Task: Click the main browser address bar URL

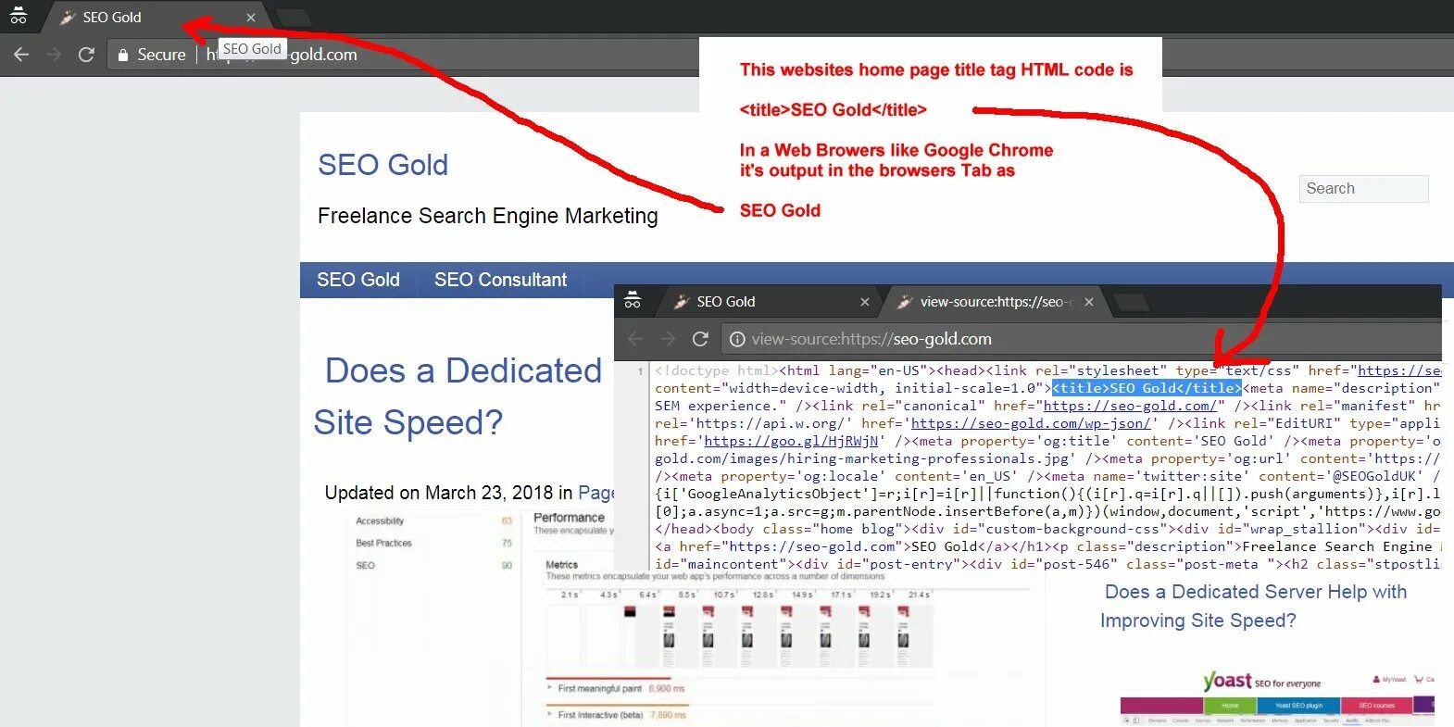Action: click(282, 55)
